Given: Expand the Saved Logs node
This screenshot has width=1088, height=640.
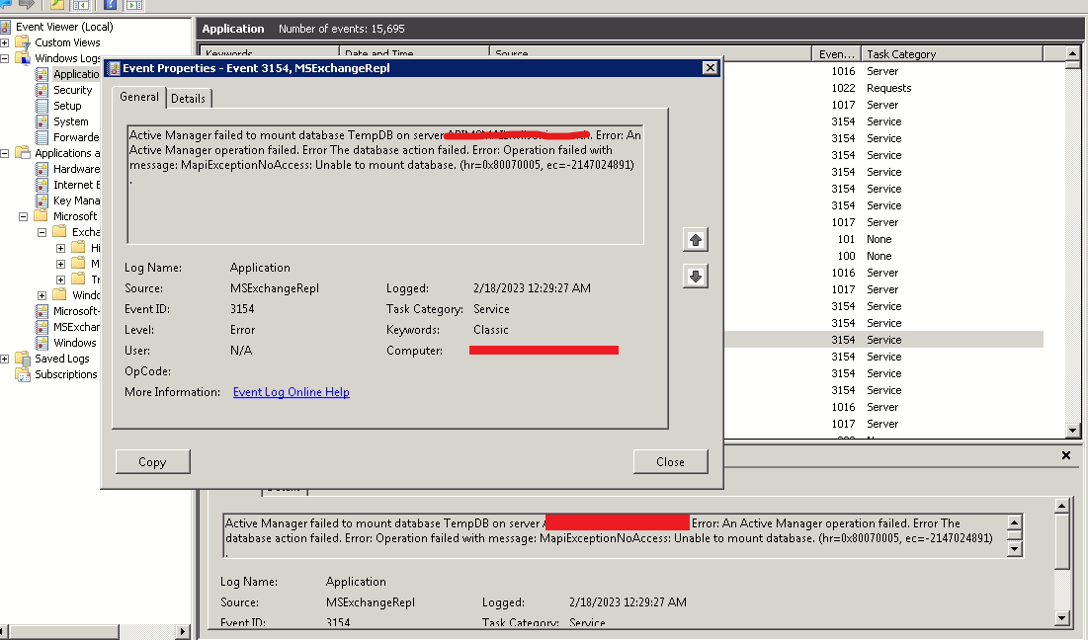Looking at the screenshot, I should pyautogui.click(x=5, y=359).
